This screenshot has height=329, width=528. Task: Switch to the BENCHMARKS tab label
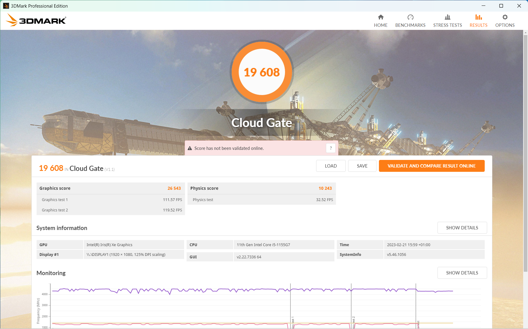tap(410, 25)
